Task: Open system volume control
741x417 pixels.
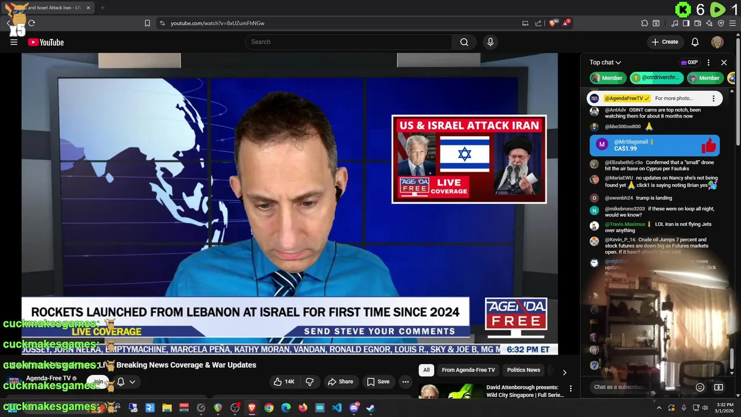Action: pyautogui.click(x=705, y=408)
